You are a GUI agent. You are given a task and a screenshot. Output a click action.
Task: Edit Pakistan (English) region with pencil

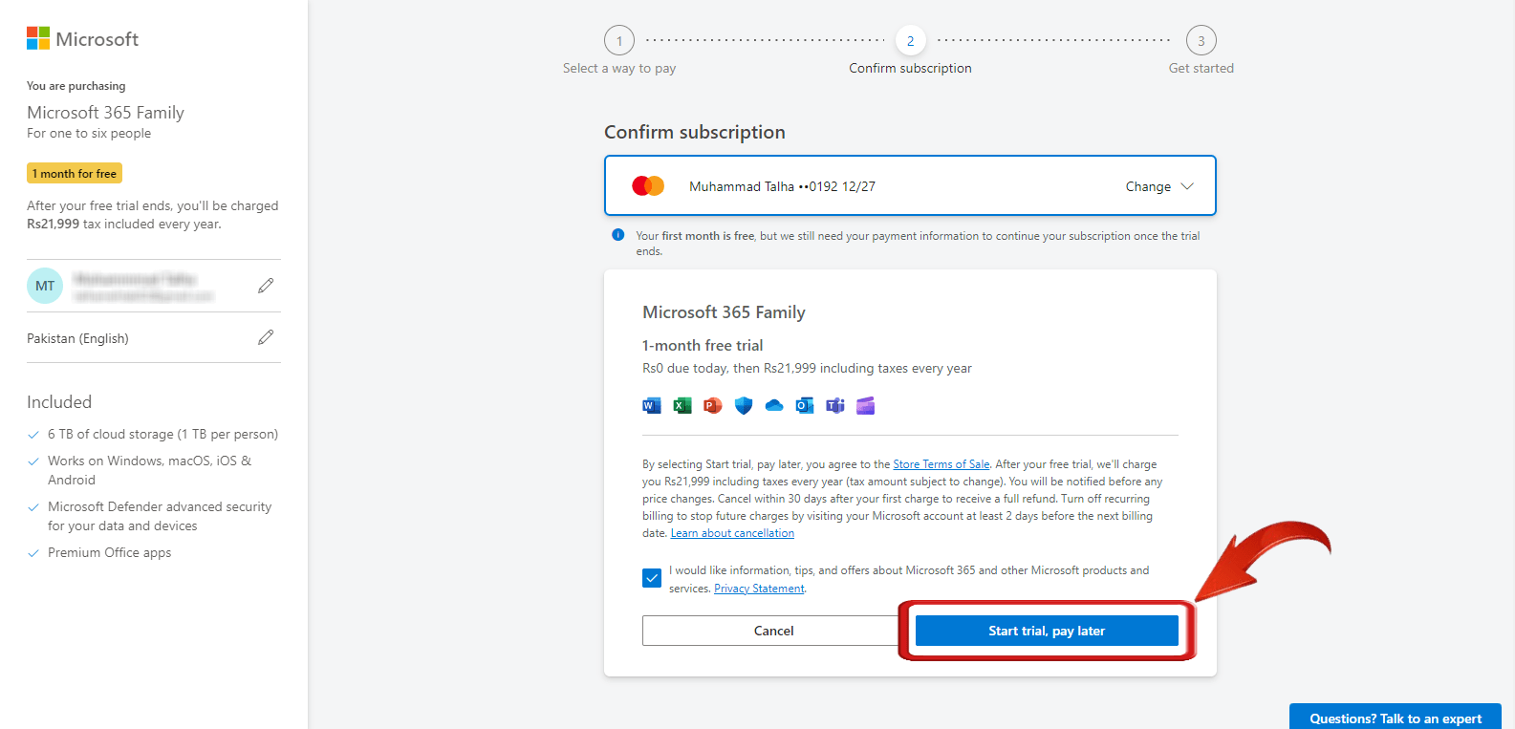pos(266,337)
